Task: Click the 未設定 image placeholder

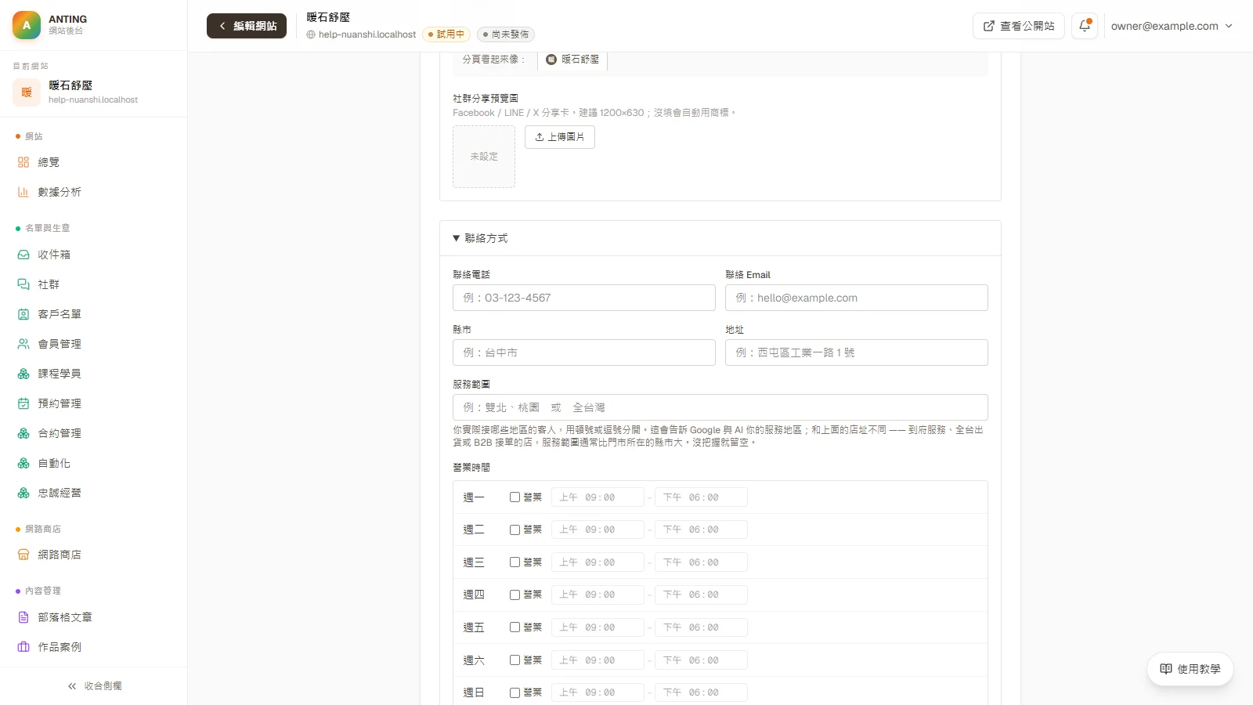Action: click(x=484, y=157)
